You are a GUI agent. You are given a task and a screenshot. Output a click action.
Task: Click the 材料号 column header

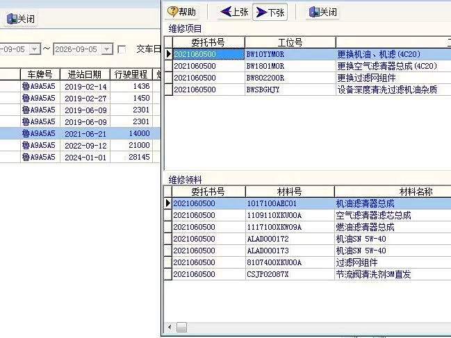tap(290, 192)
